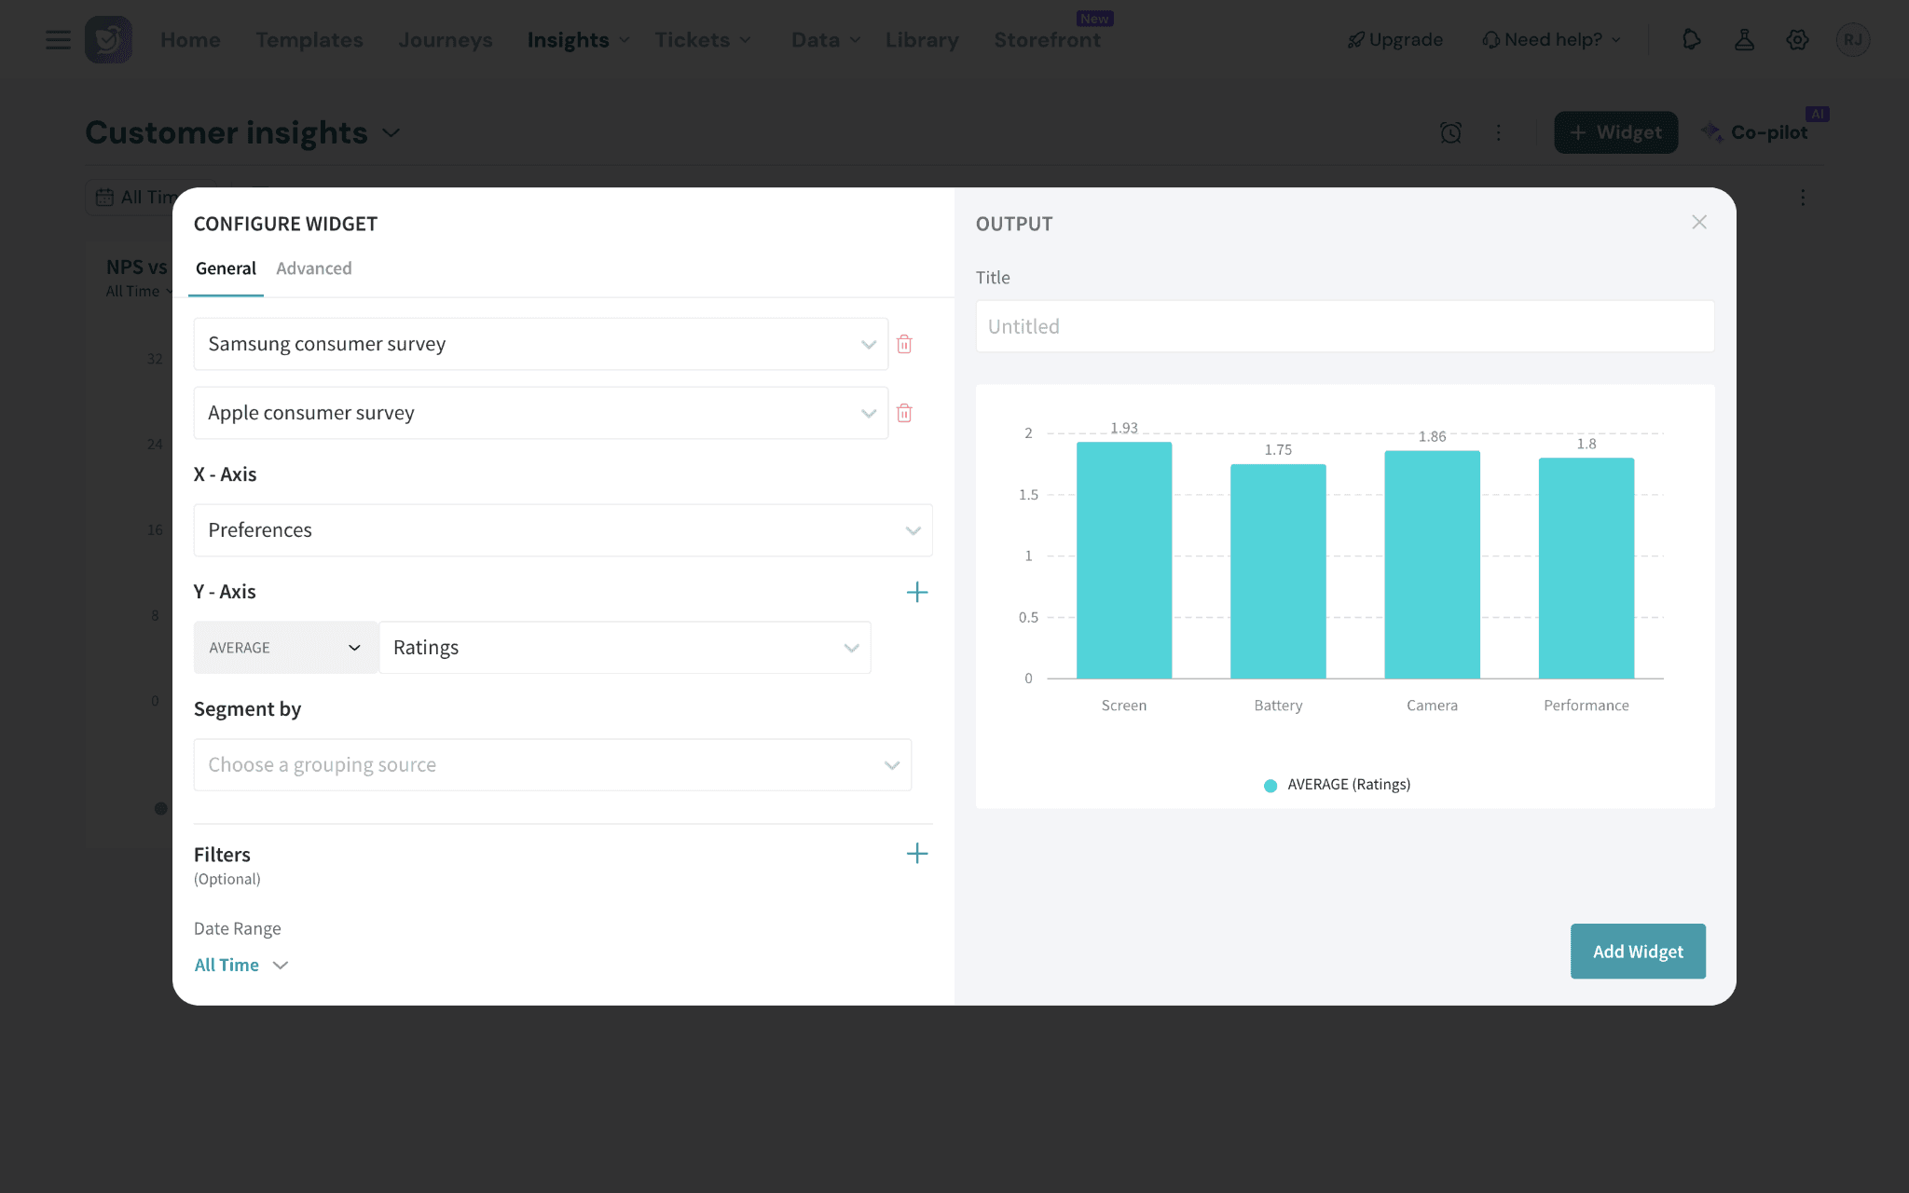Screen dimensions: 1909x1193
Task: Switch to the Advanced tab
Action: coord(314,268)
